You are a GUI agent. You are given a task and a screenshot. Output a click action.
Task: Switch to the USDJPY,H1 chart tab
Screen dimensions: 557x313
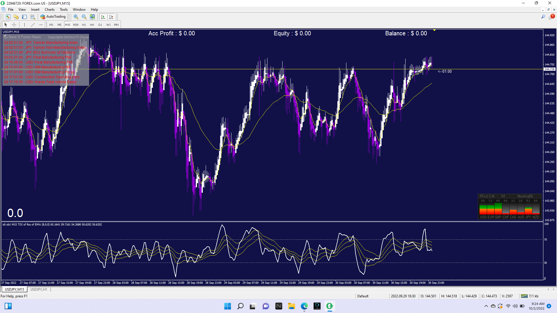(39, 290)
